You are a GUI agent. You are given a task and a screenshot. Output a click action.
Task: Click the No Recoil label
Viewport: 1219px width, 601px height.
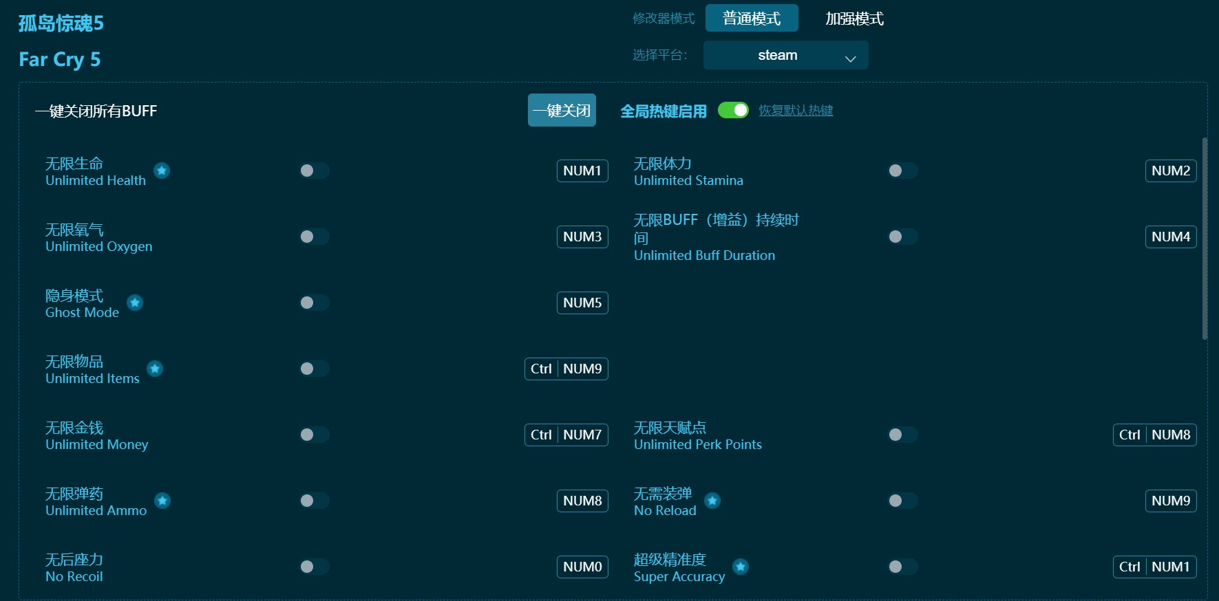coord(74,568)
